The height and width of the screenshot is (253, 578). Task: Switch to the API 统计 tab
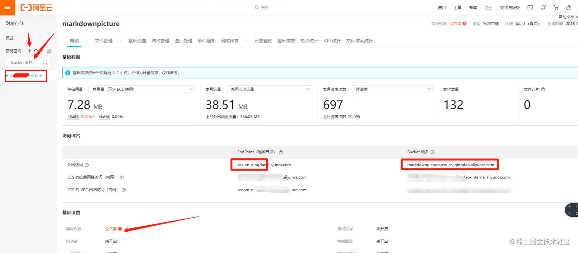(x=332, y=41)
